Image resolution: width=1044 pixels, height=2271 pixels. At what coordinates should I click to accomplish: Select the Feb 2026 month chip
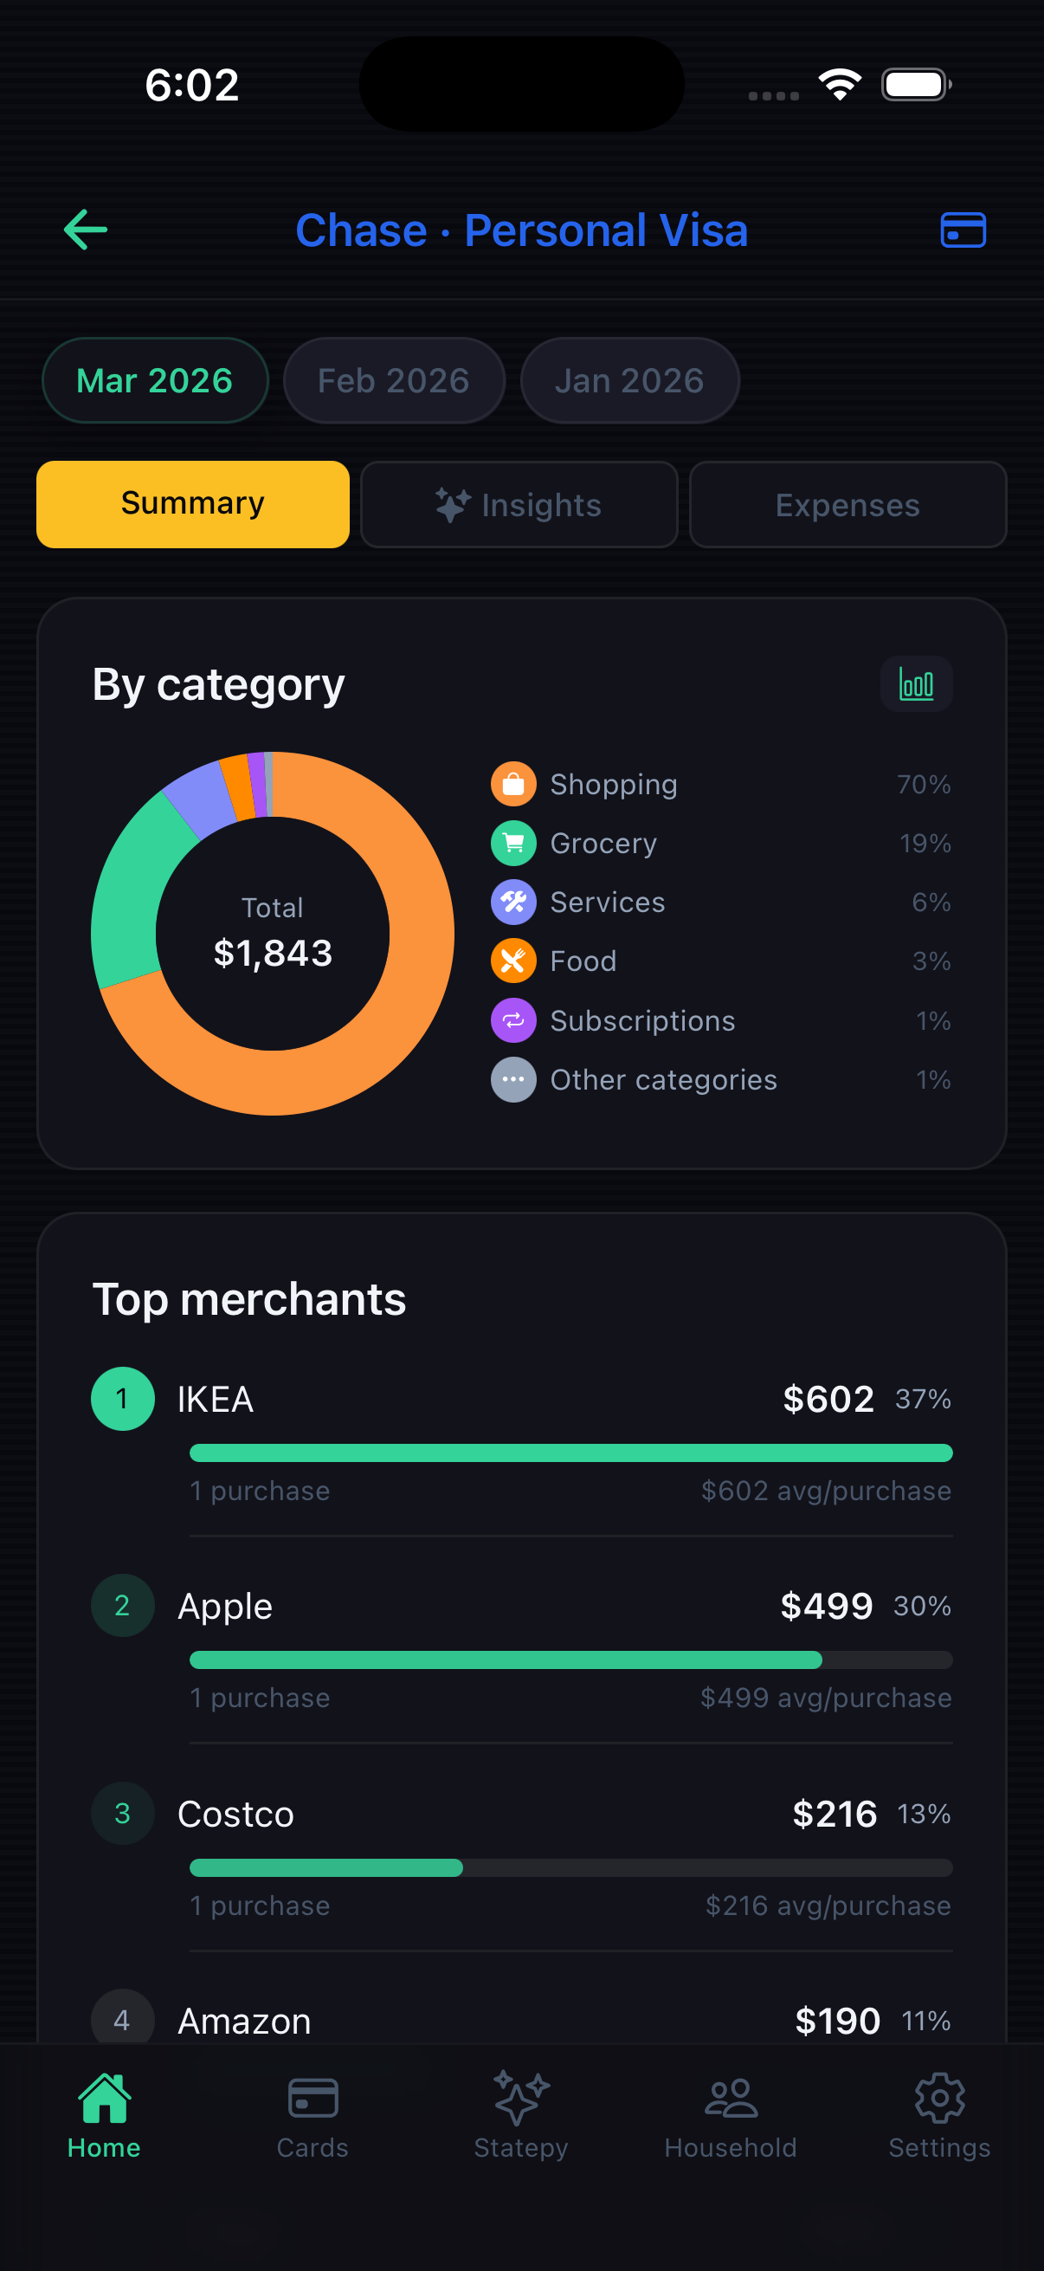pos(394,381)
